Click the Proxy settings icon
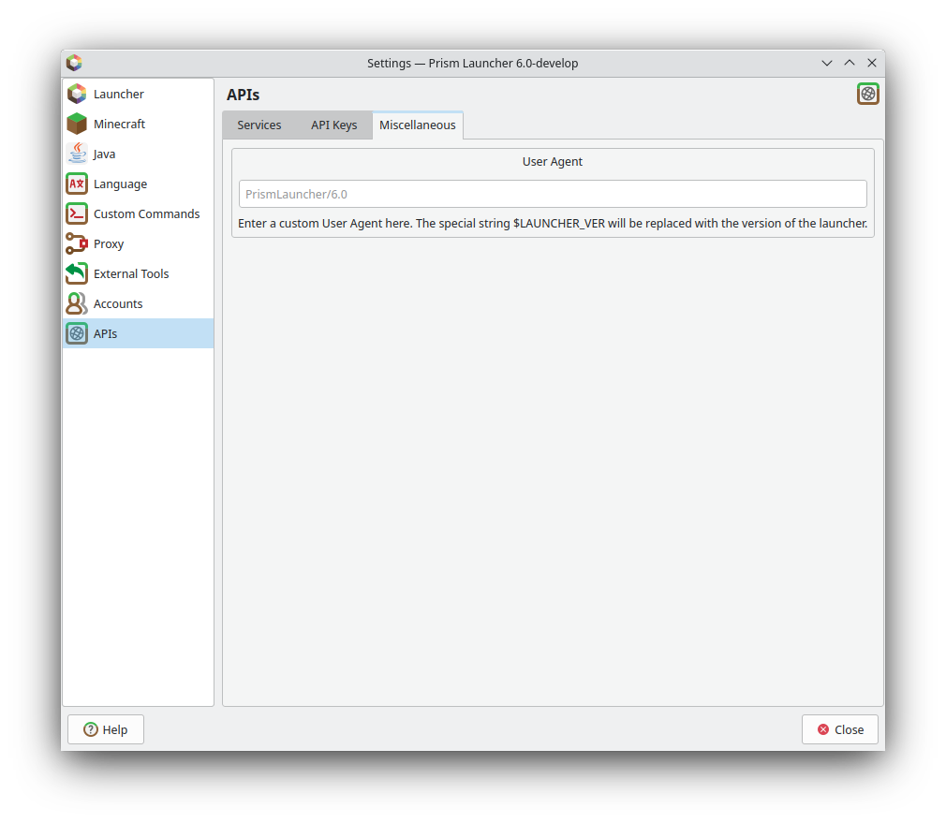 (x=76, y=243)
